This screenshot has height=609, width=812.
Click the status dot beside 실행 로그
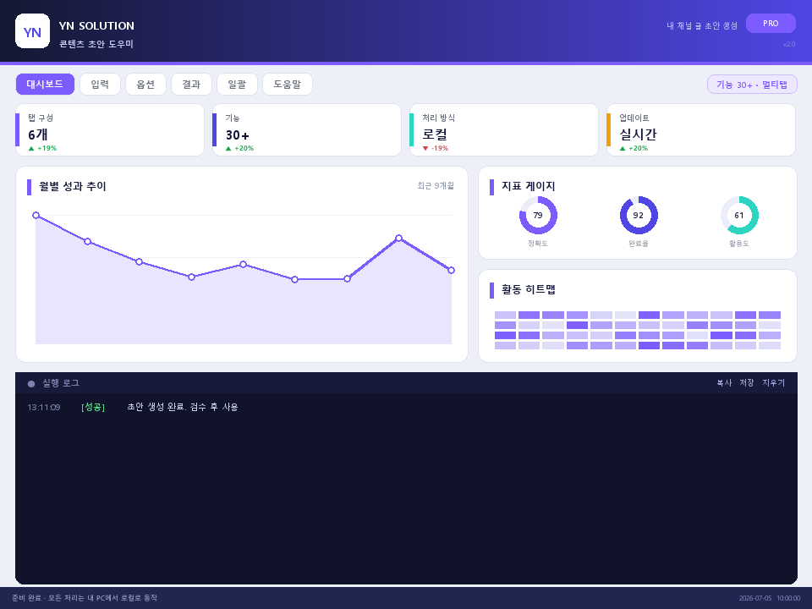click(x=31, y=384)
